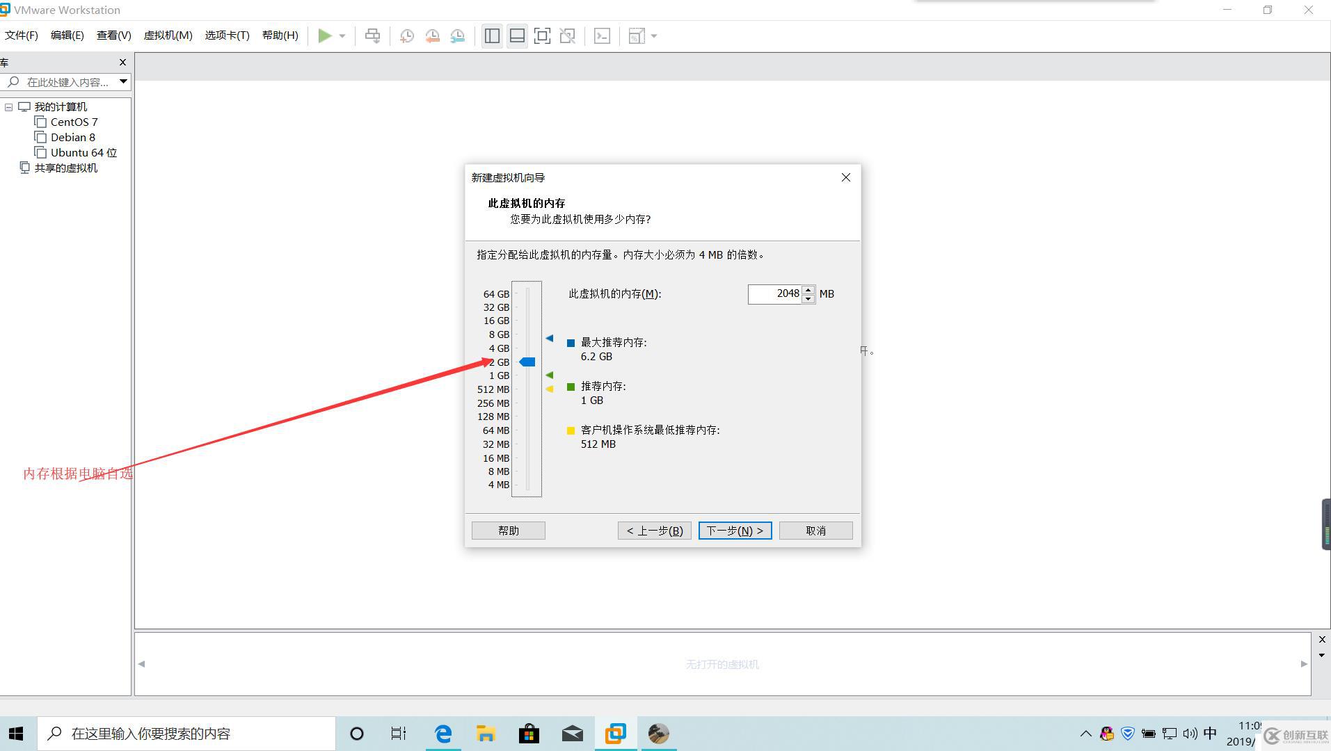Take a snapshot using the clock-plus icon
The width and height of the screenshot is (1331, 751).
(x=407, y=36)
